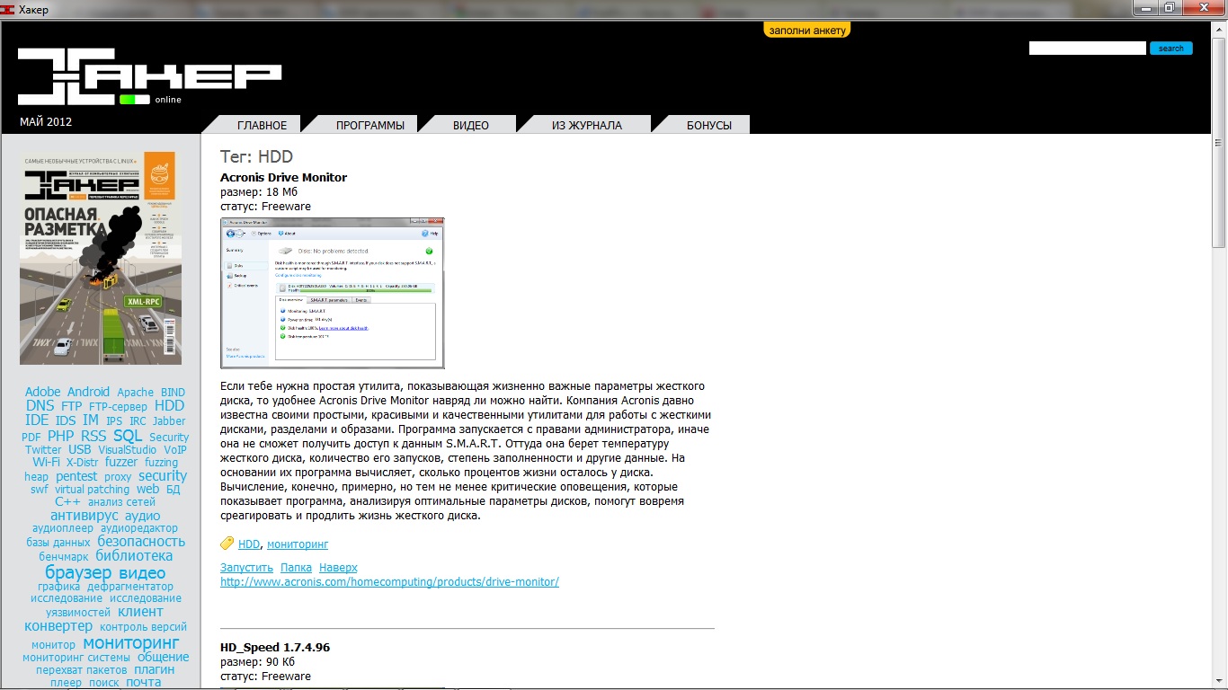Select the Wi-Fi tag

point(46,463)
